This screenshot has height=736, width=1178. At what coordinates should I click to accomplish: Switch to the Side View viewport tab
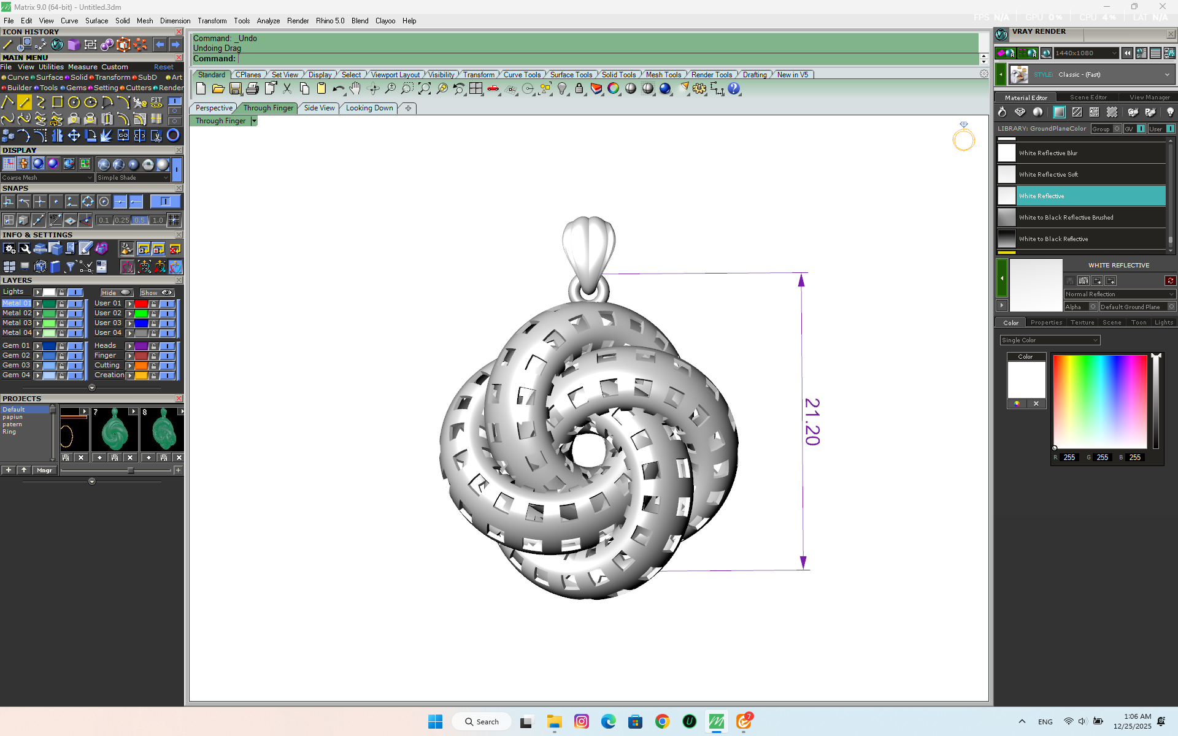click(x=319, y=108)
